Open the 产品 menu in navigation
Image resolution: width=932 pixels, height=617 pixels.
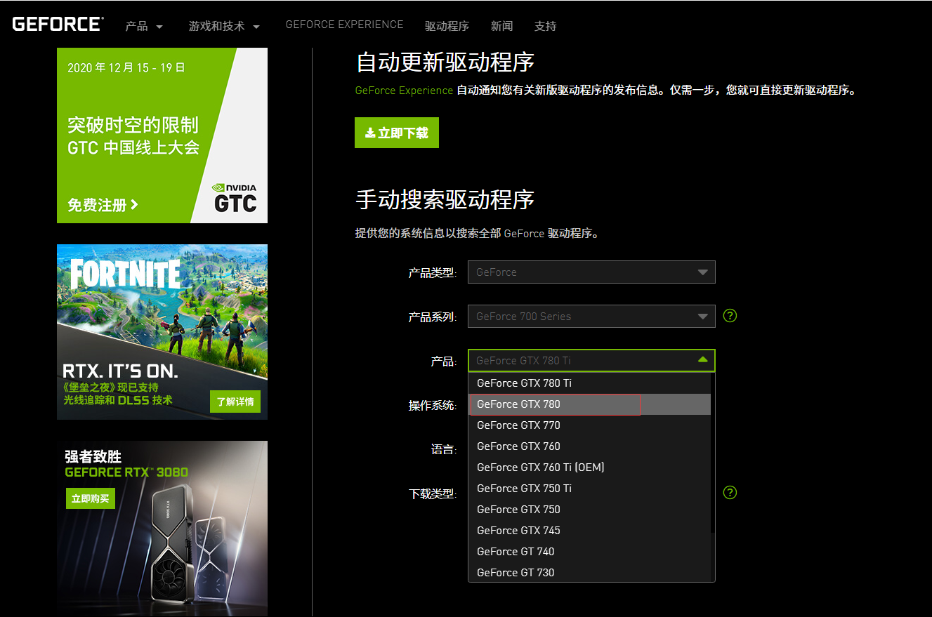tap(143, 26)
